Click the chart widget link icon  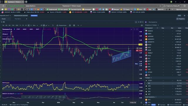(x=139, y=22)
